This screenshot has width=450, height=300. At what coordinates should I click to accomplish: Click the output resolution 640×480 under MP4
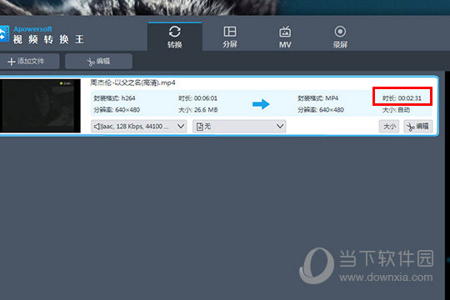coord(332,110)
